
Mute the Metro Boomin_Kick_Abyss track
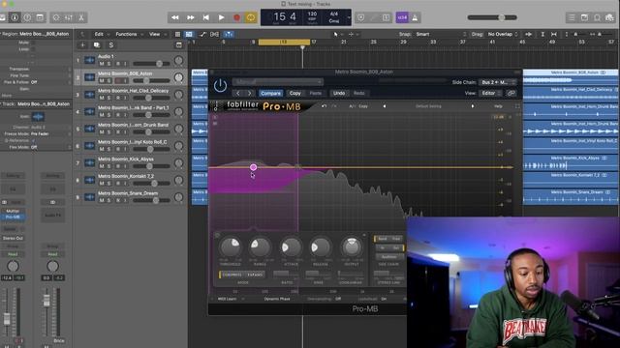[102, 166]
